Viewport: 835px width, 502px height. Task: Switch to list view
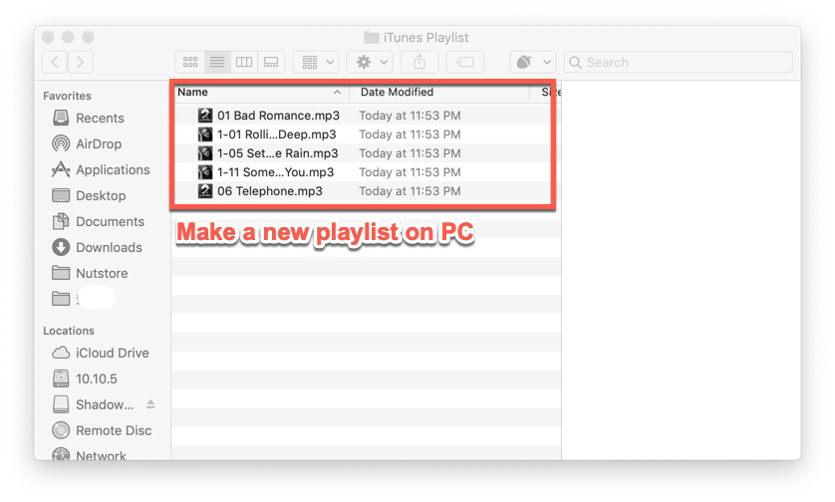[217, 63]
